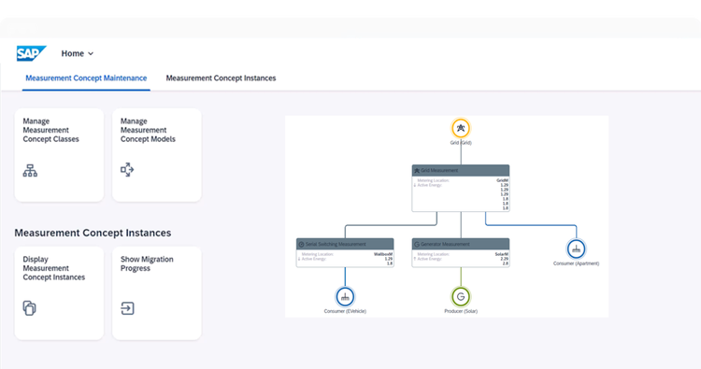
Task: Click the WallboxM metering location value
Action: point(383,254)
